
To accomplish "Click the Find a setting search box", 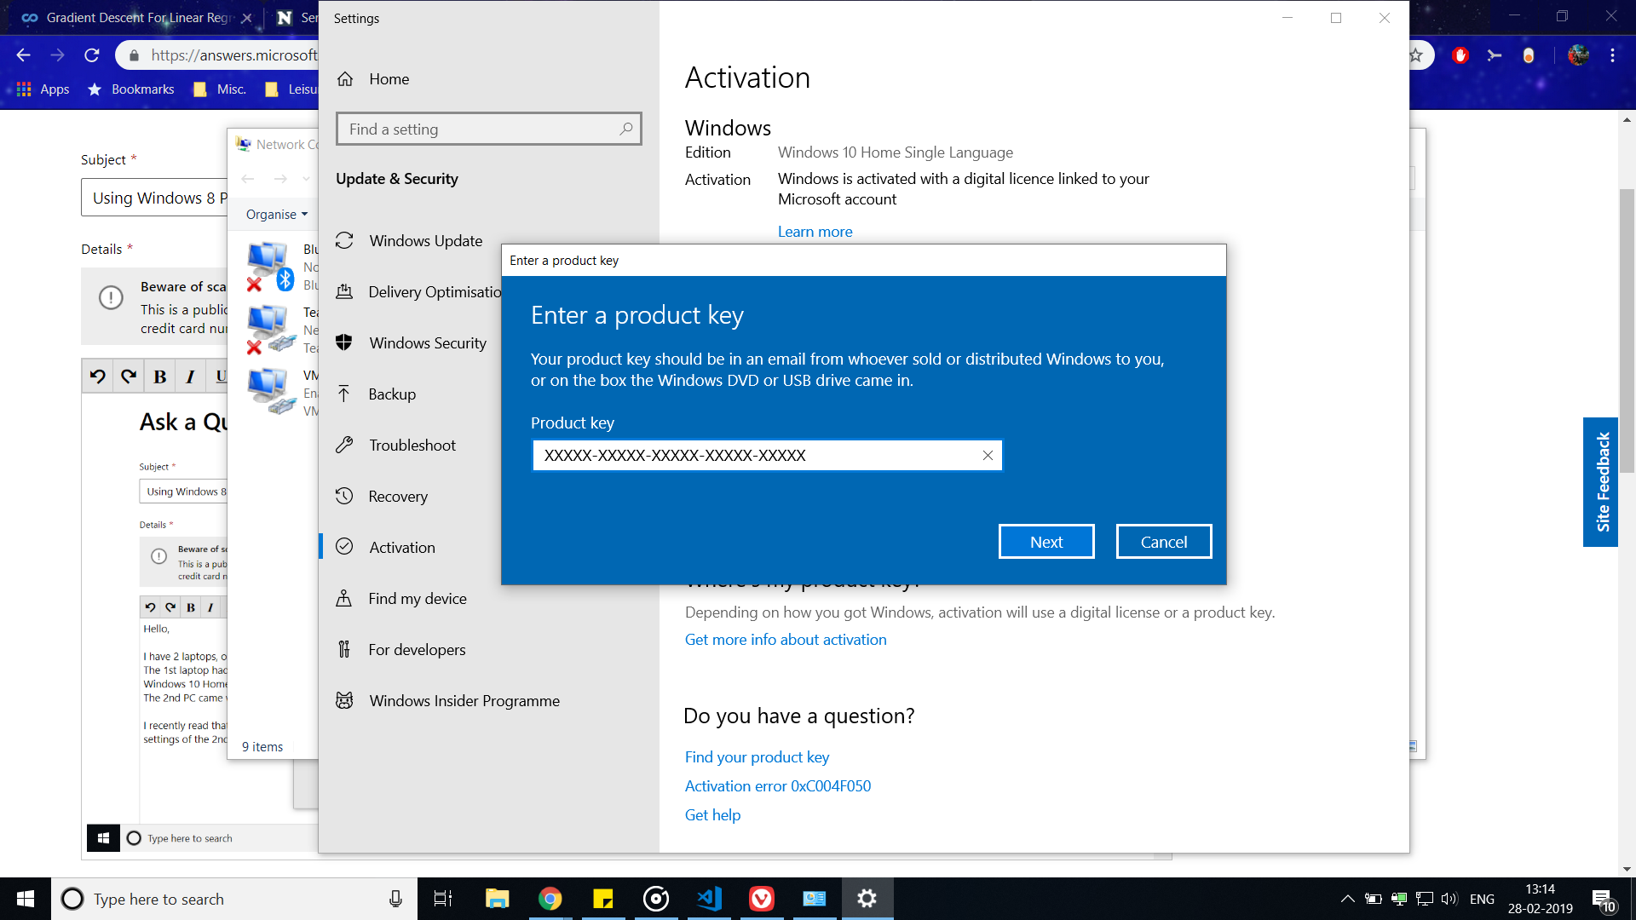I will click(x=488, y=129).
